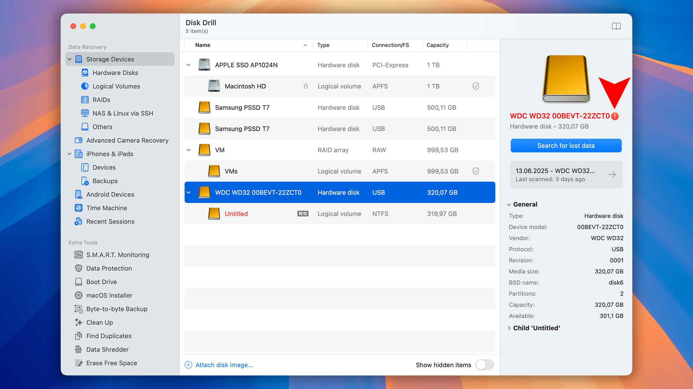Open the Erase Free Space tool
Screen dimensions: 693x389
(x=111, y=363)
